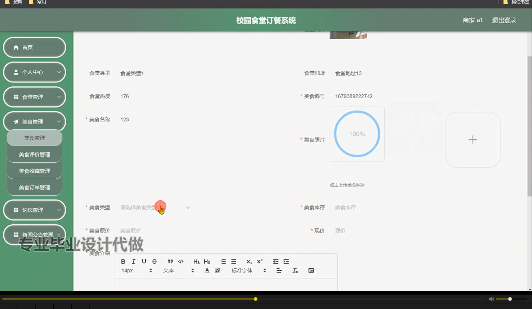The height and width of the screenshot is (309, 532).
Task: Apply subscript formatting
Action: coord(249,261)
